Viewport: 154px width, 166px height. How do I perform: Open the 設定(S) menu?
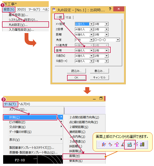point(9,9)
